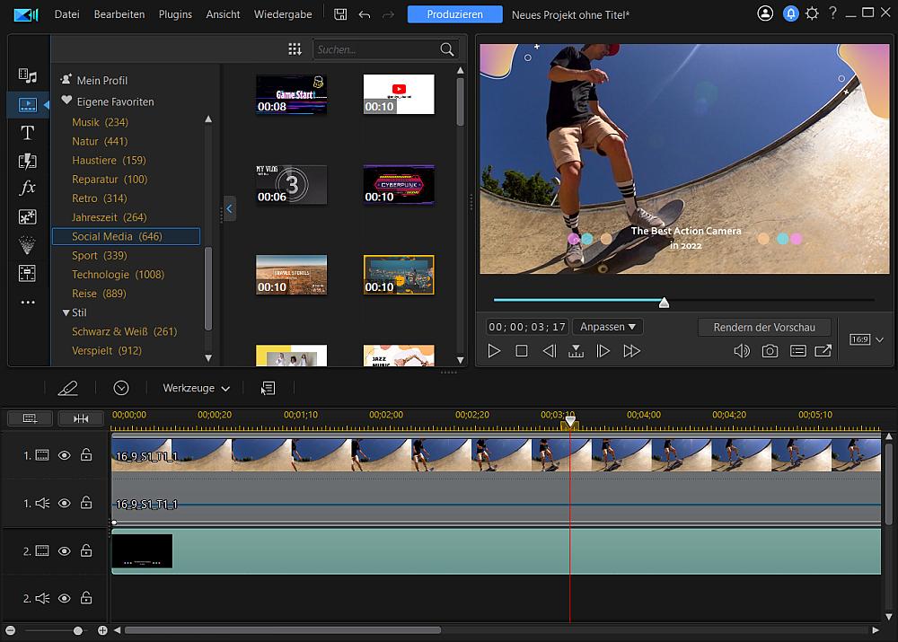Open the Bearbeiten menu

tap(119, 14)
